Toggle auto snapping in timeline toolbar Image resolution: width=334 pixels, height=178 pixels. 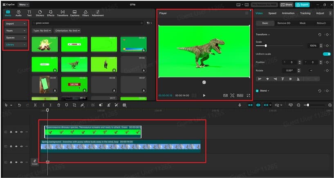[258, 105]
